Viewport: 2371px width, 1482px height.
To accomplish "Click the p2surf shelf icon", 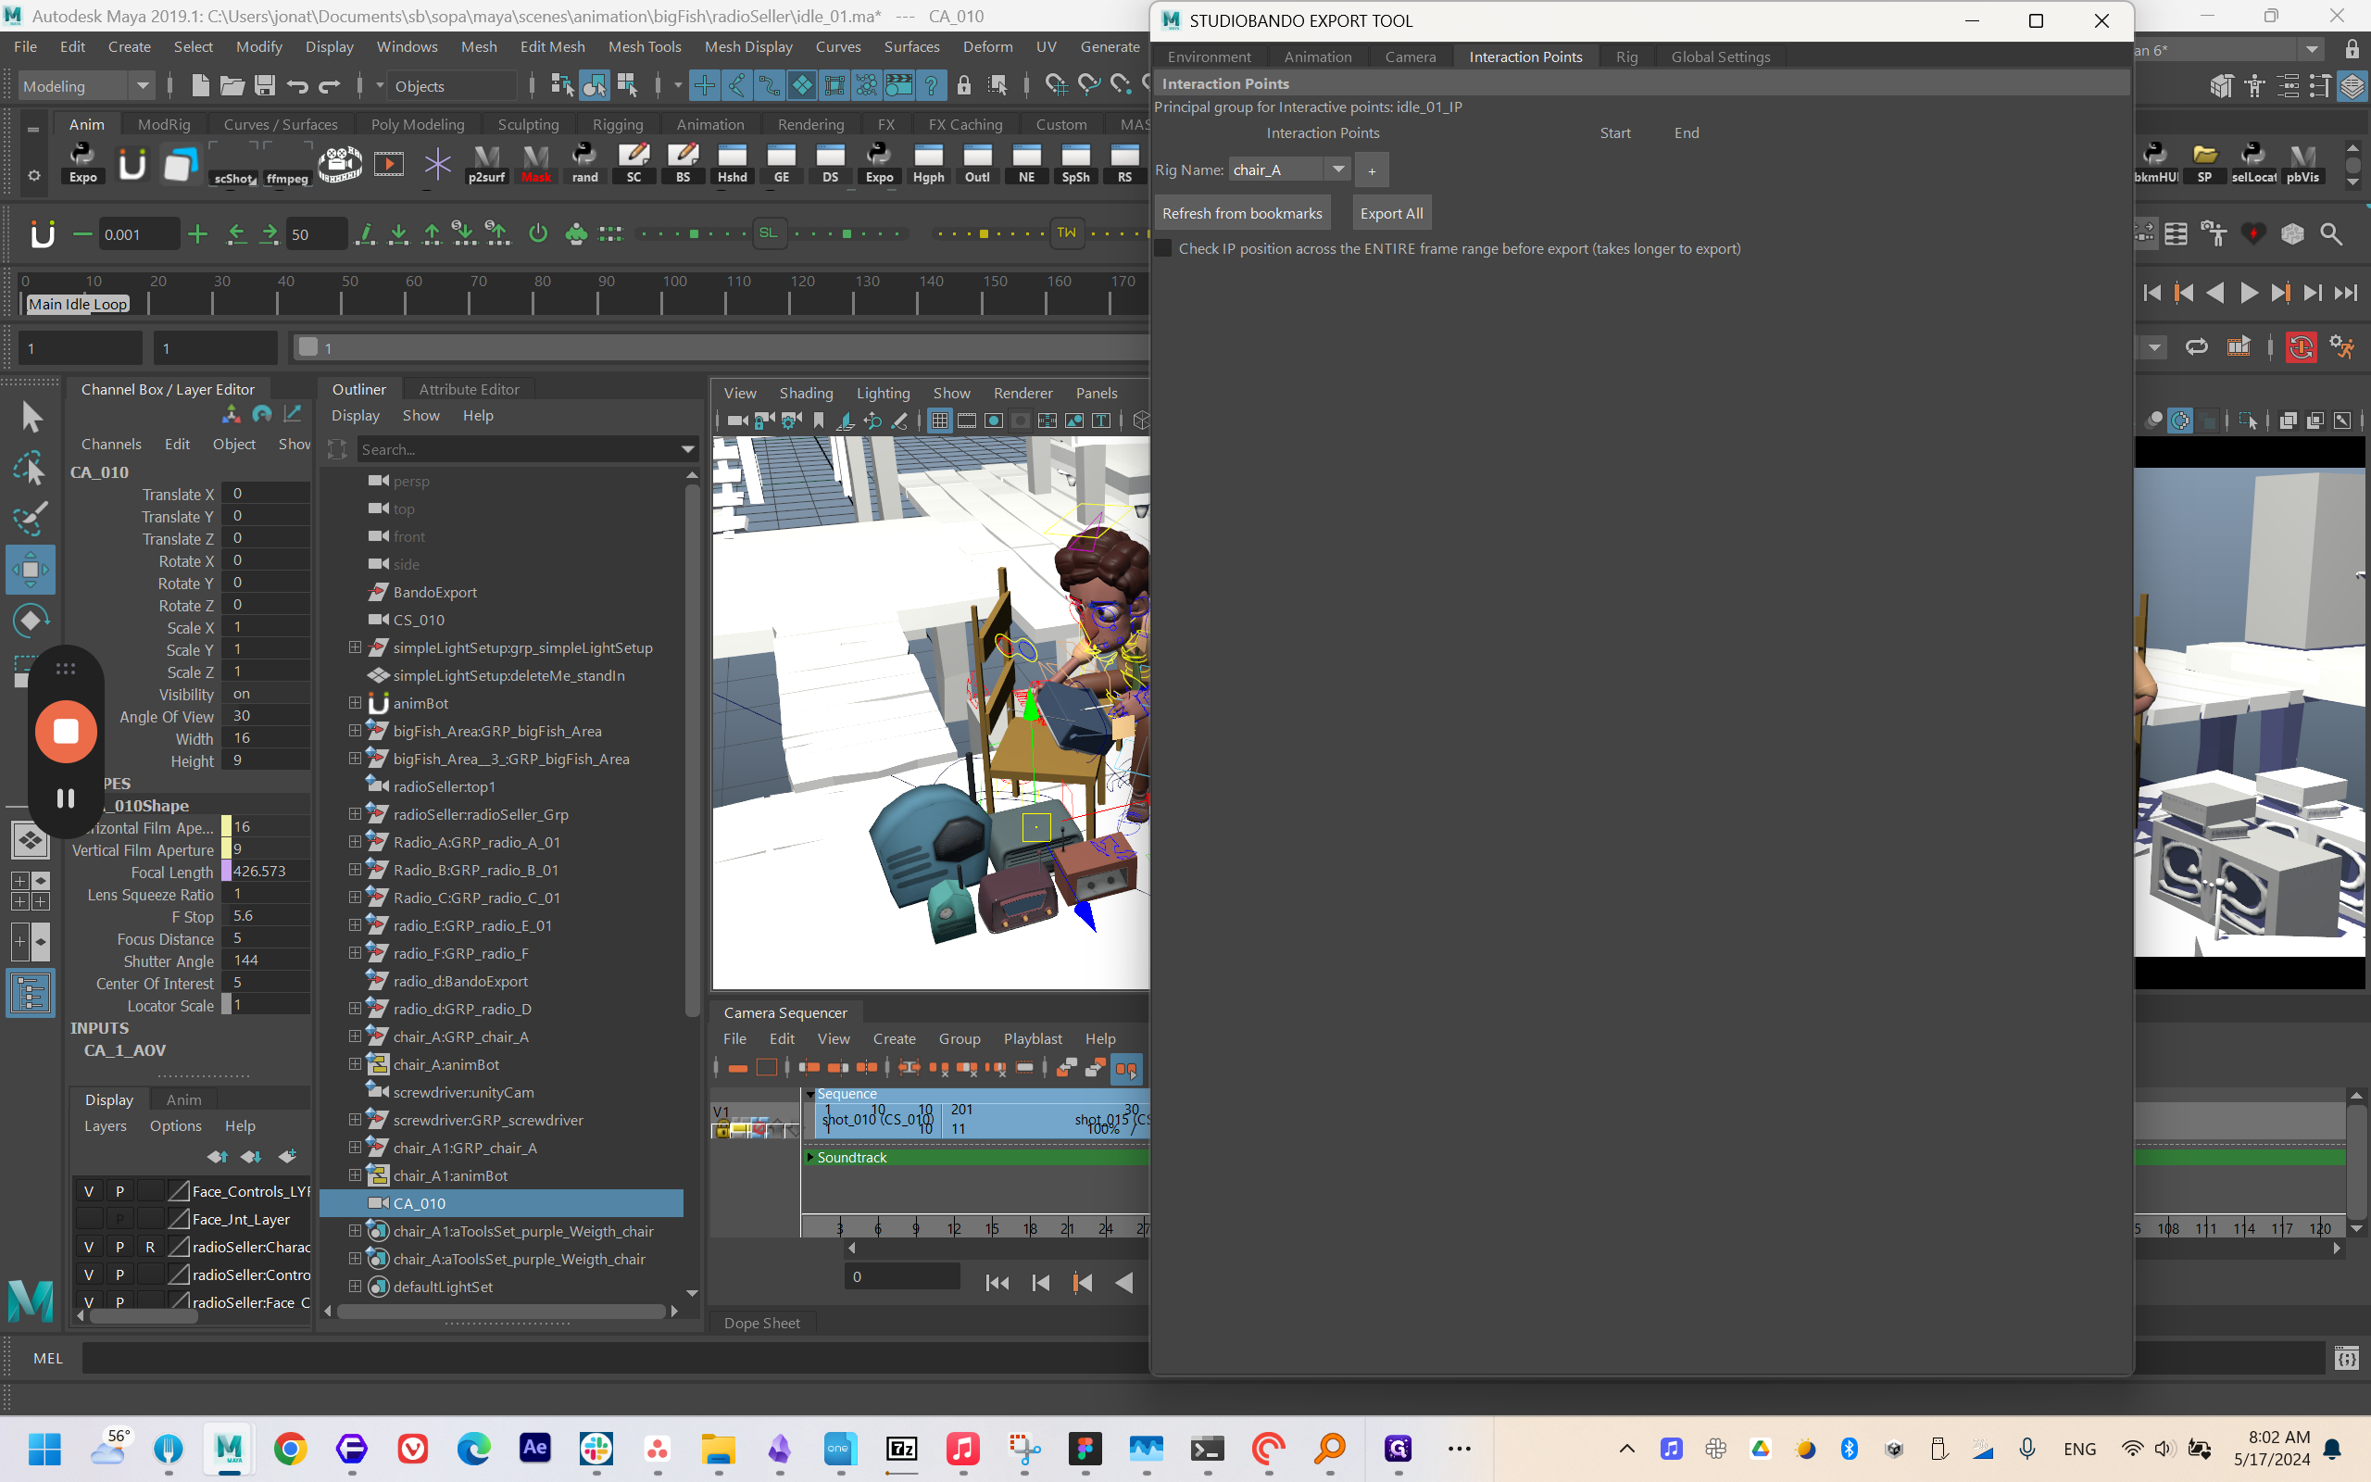I will [487, 163].
